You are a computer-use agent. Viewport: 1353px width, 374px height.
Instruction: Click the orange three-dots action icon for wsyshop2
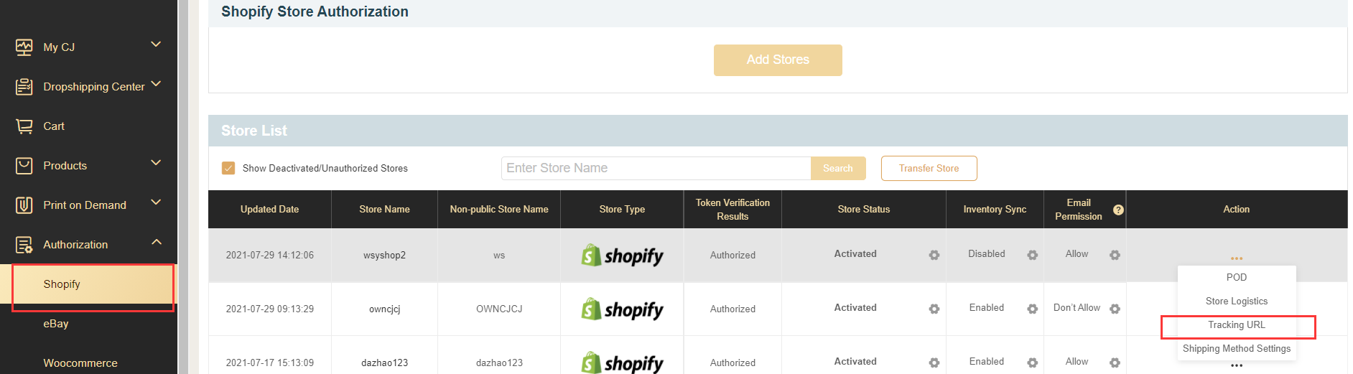1236,258
